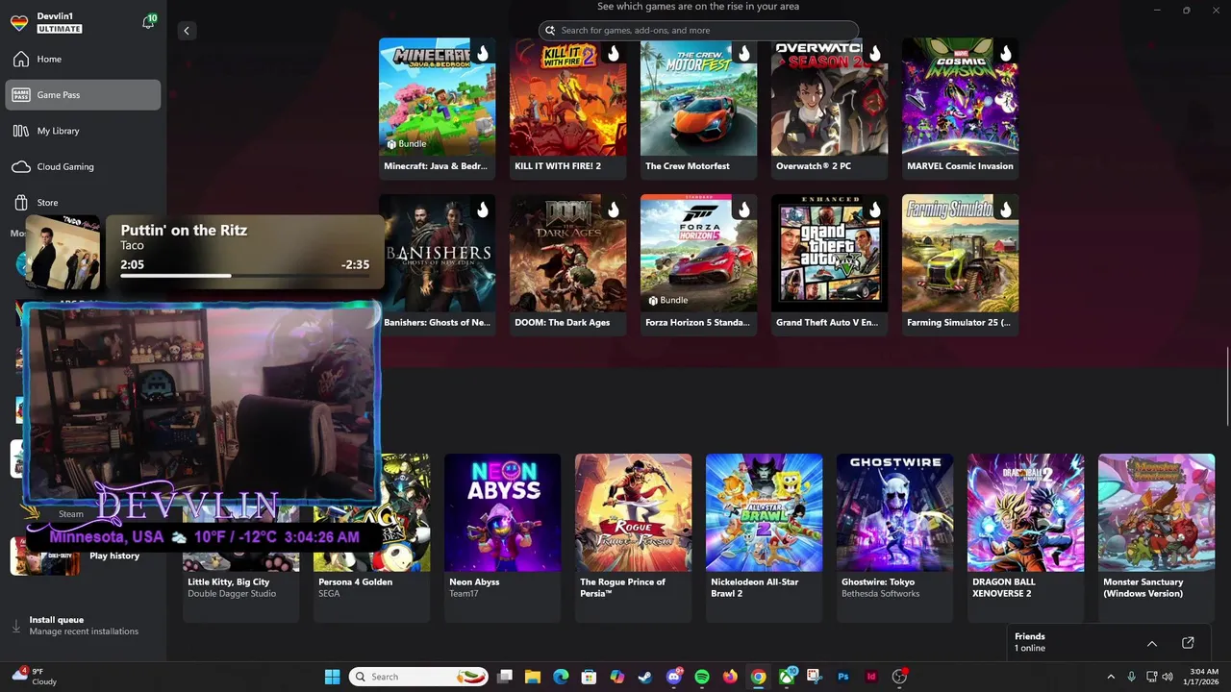Click the Persona 4 Golden title text

coord(355,581)
